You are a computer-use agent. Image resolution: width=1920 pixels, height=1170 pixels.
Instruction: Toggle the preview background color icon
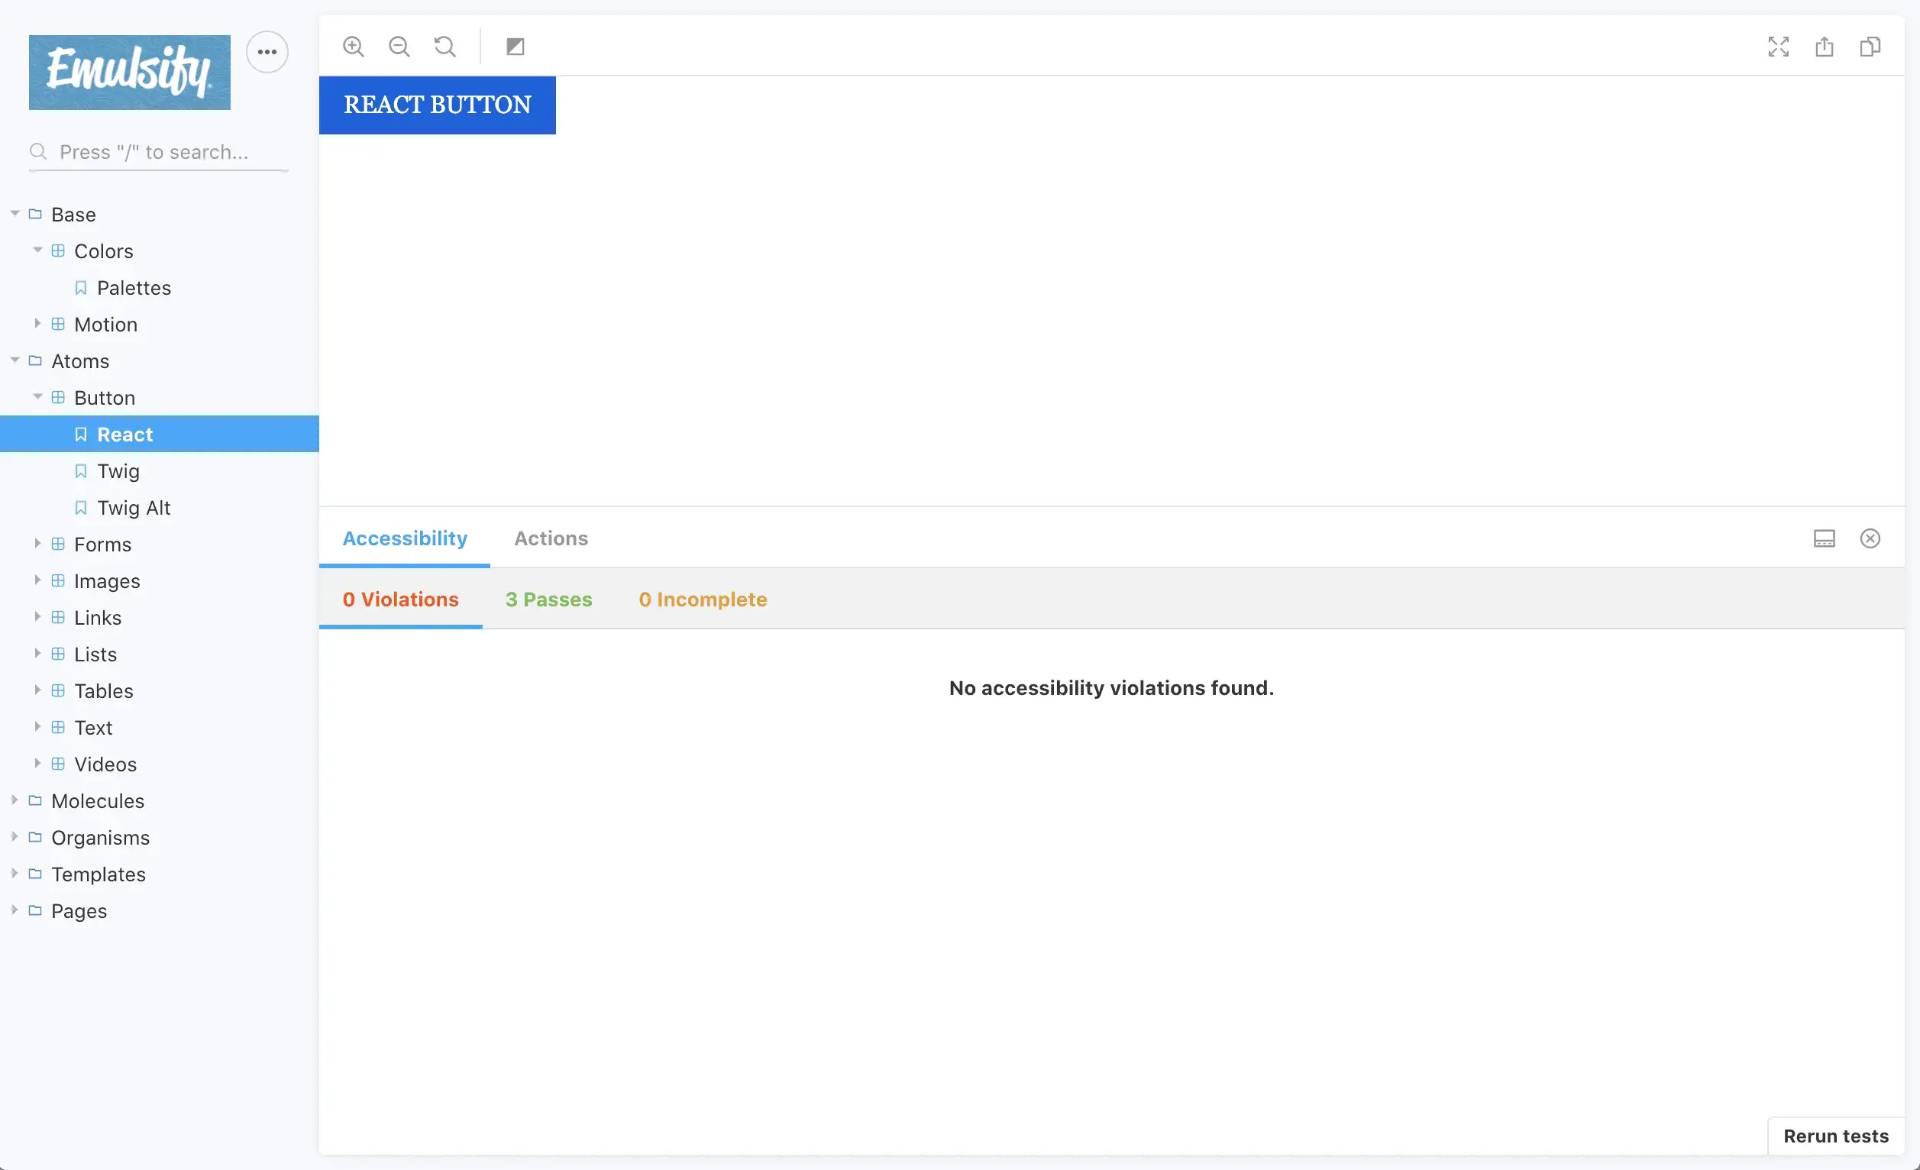pos(515,47)
